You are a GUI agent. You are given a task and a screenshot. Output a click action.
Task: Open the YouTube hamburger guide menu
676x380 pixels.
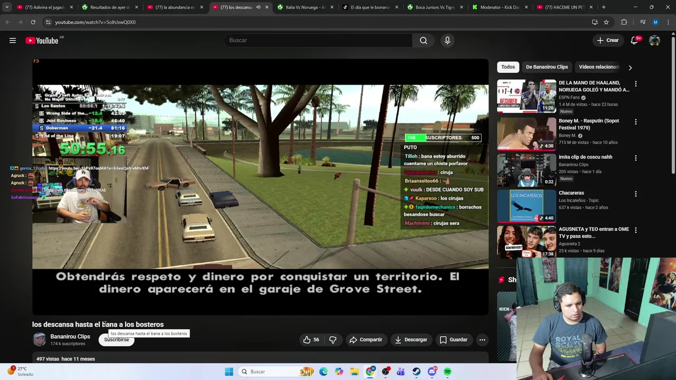point(13,41)
